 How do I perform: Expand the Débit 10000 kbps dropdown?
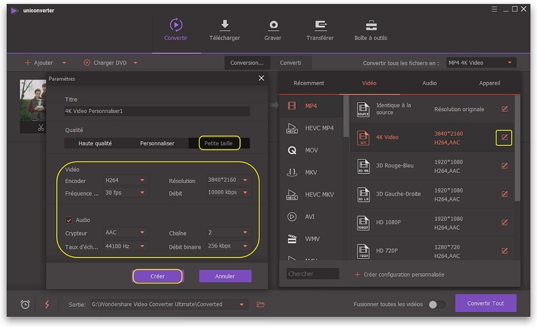tap(229, 193)
